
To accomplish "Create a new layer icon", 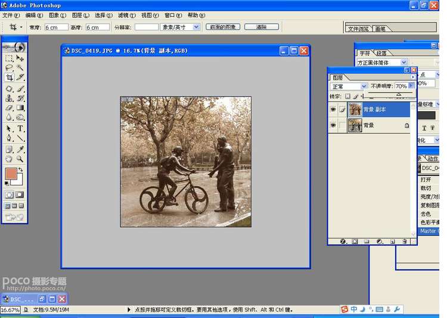I will pos(393,241).
